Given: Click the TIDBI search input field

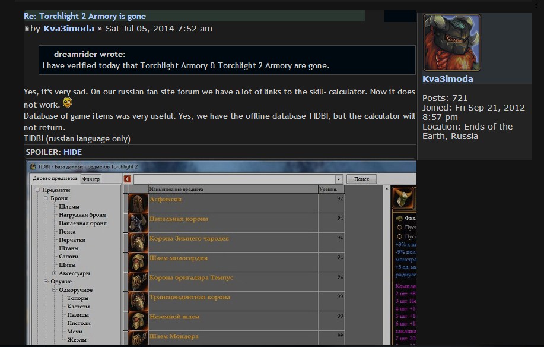Looking at the screenshot, I should (234, 179).
